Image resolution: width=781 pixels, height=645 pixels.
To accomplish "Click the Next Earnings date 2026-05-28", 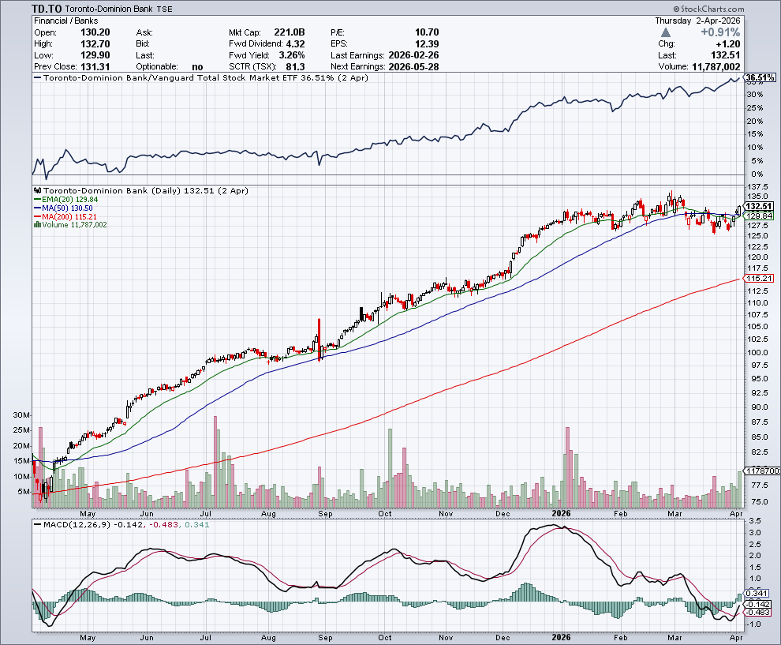I will pos(413,67).
